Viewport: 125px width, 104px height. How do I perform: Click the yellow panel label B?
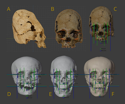click(x=52, y=9)
